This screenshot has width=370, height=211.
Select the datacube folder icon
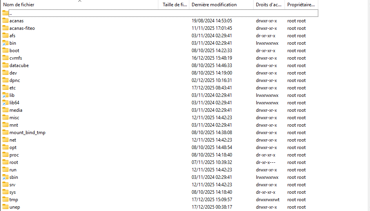pos(5,65)
